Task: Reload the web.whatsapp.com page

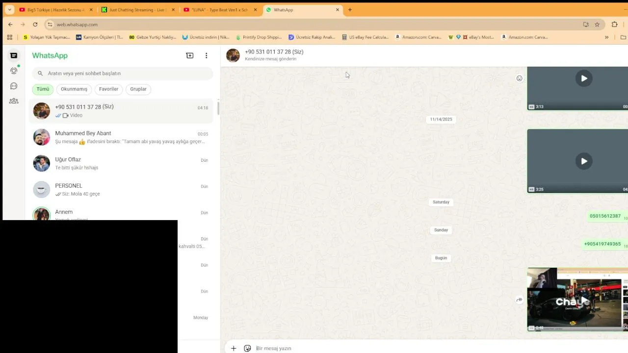Action: (x=35, y=25)
